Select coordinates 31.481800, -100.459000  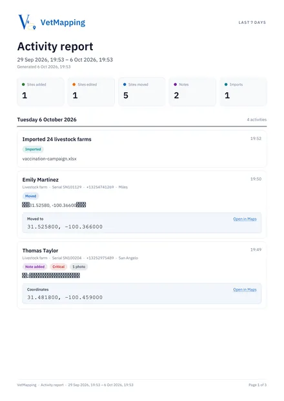point(65,297)
